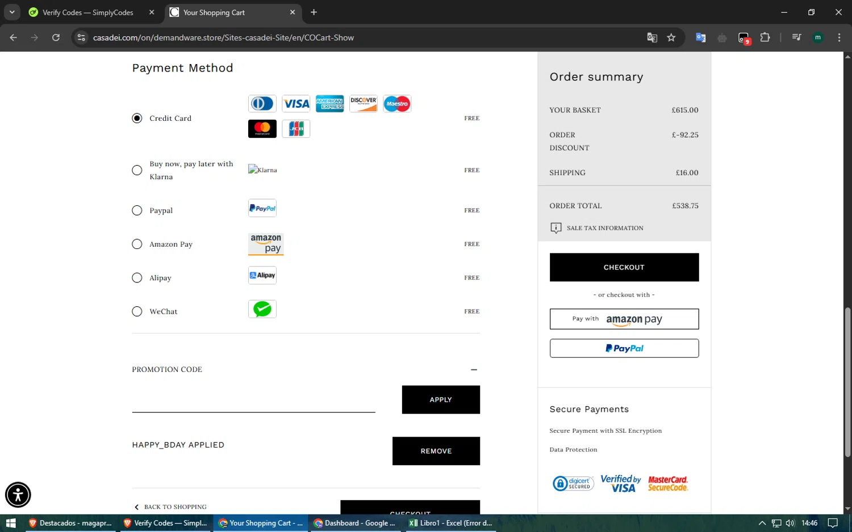Apply the promotion code

click(441, 400)
